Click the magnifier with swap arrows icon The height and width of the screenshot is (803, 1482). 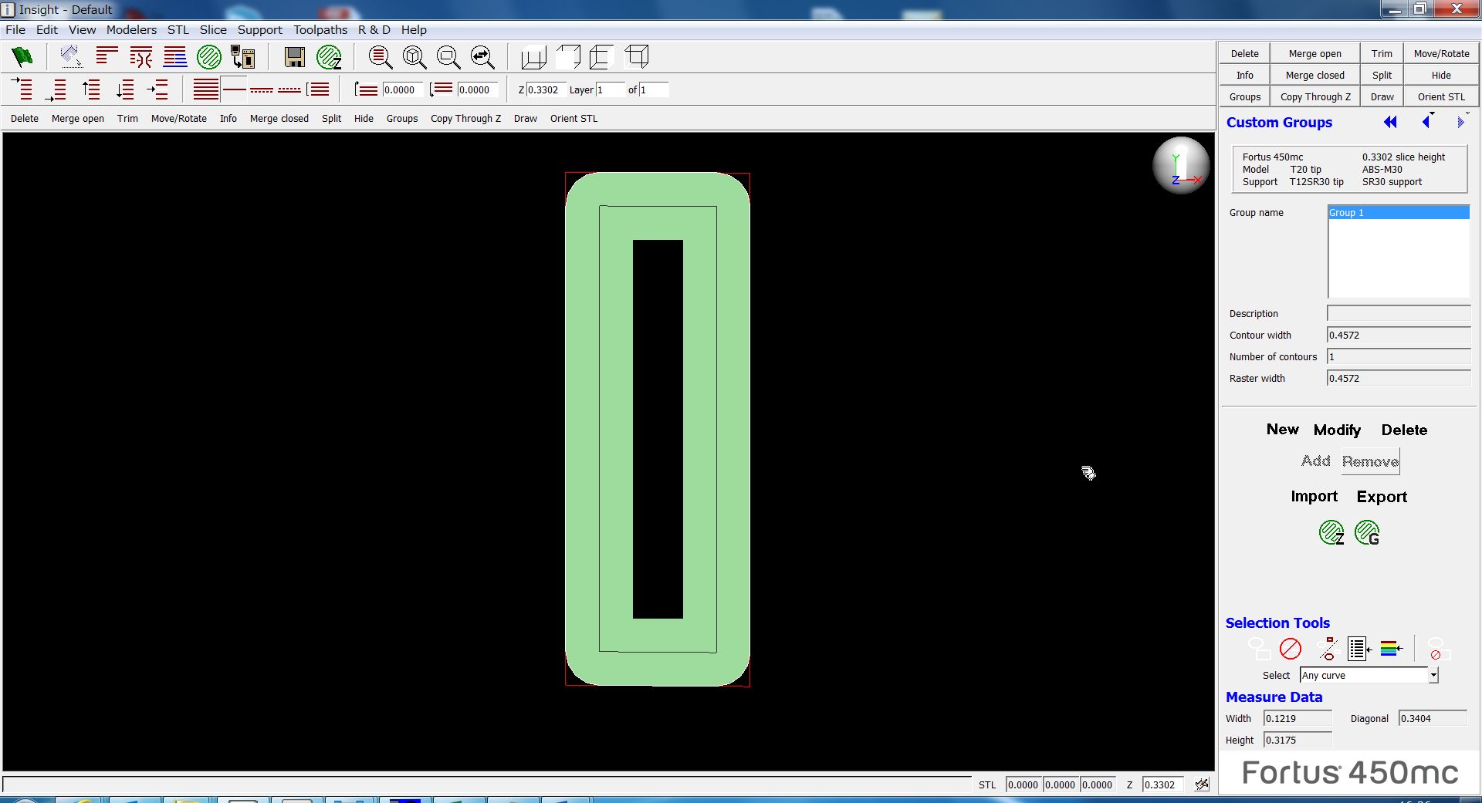[482, 57]
